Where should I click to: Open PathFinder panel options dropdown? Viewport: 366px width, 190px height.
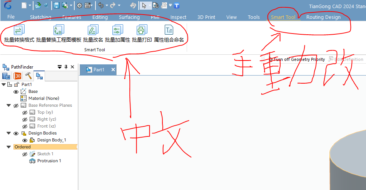[60, 67]
